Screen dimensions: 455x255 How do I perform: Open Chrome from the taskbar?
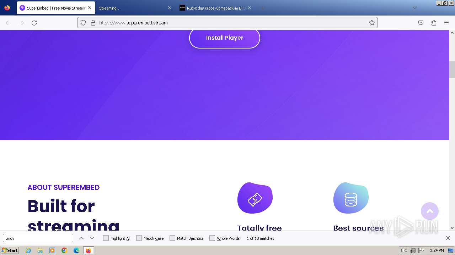click(x=64, y=250)
